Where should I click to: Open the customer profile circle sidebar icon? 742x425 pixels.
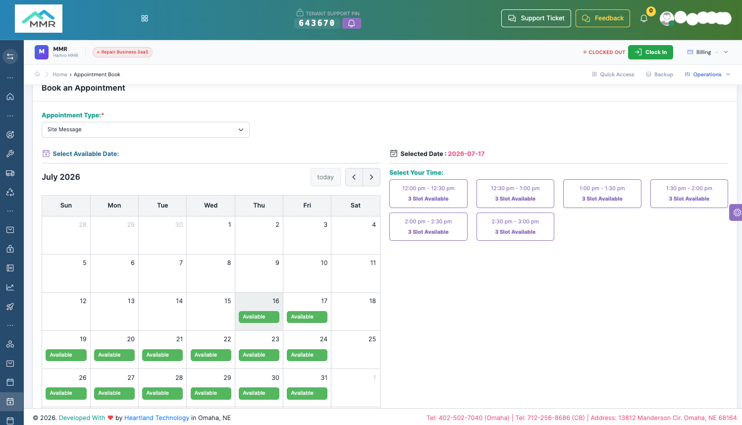tap(10, 135)
